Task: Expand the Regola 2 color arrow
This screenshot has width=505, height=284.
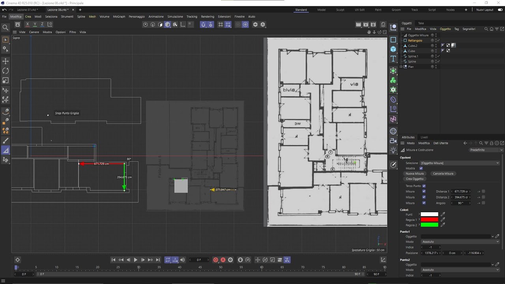Action: pyautogui.click(x=419, y=225)
